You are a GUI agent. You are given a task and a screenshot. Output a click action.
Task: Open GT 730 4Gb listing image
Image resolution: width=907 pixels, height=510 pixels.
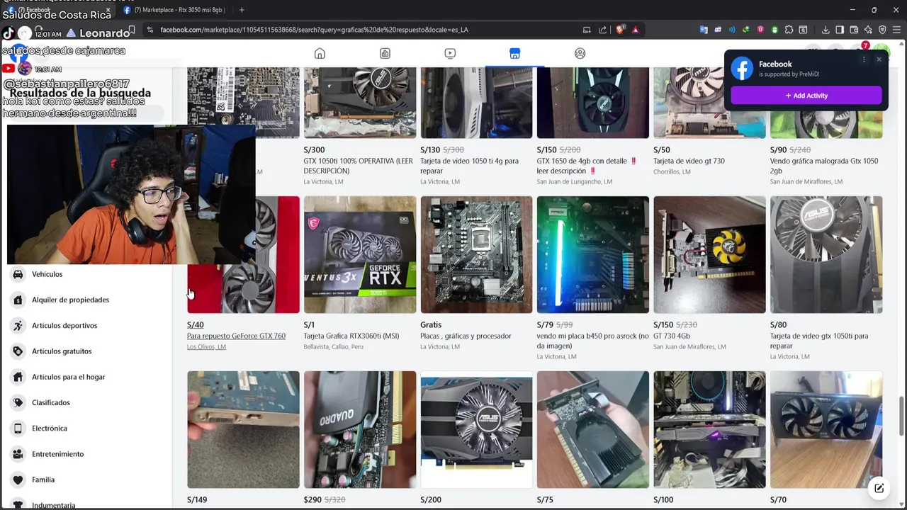click(709, 254)
